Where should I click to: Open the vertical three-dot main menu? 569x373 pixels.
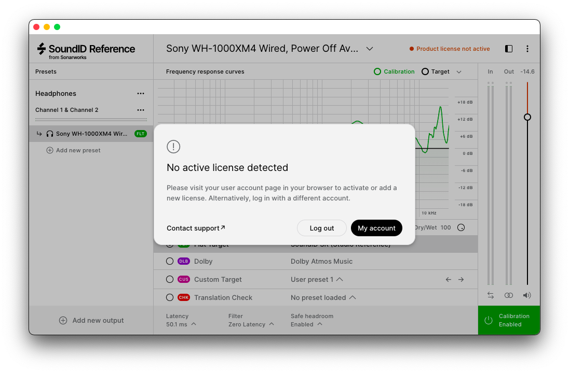527,49
